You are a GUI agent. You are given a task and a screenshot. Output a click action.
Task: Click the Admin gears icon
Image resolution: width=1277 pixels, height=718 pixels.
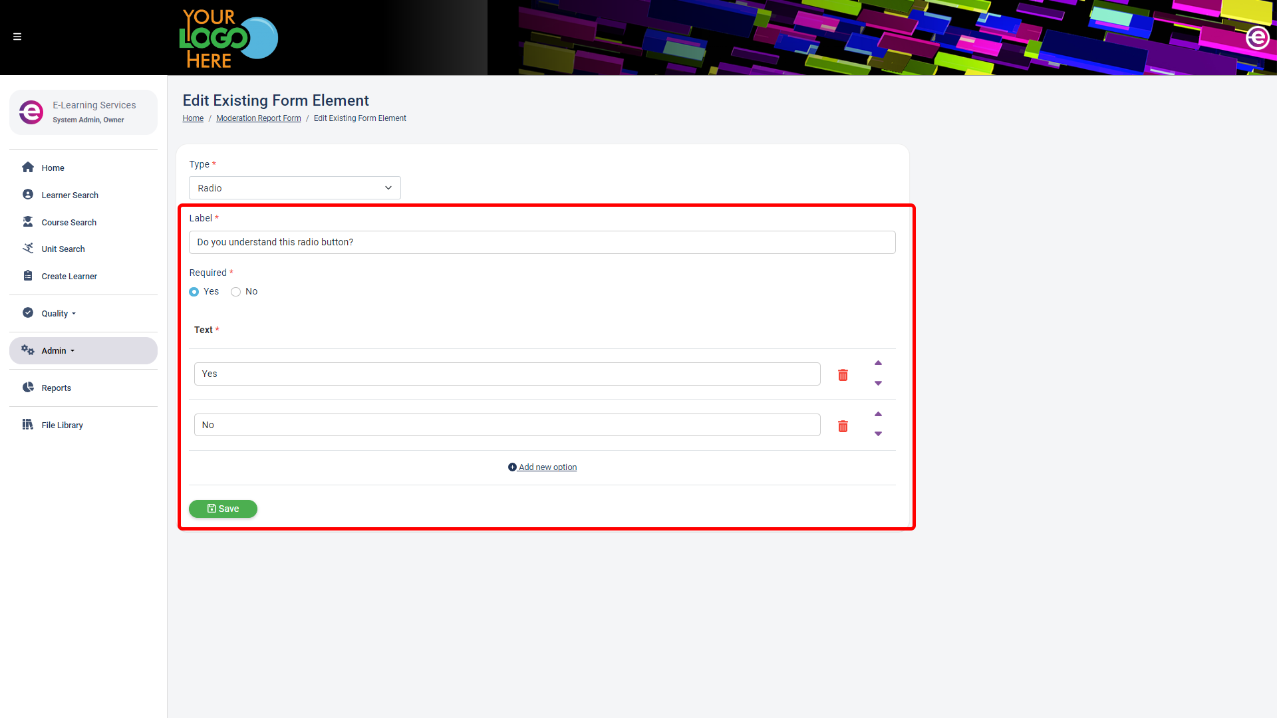[28, 350]
